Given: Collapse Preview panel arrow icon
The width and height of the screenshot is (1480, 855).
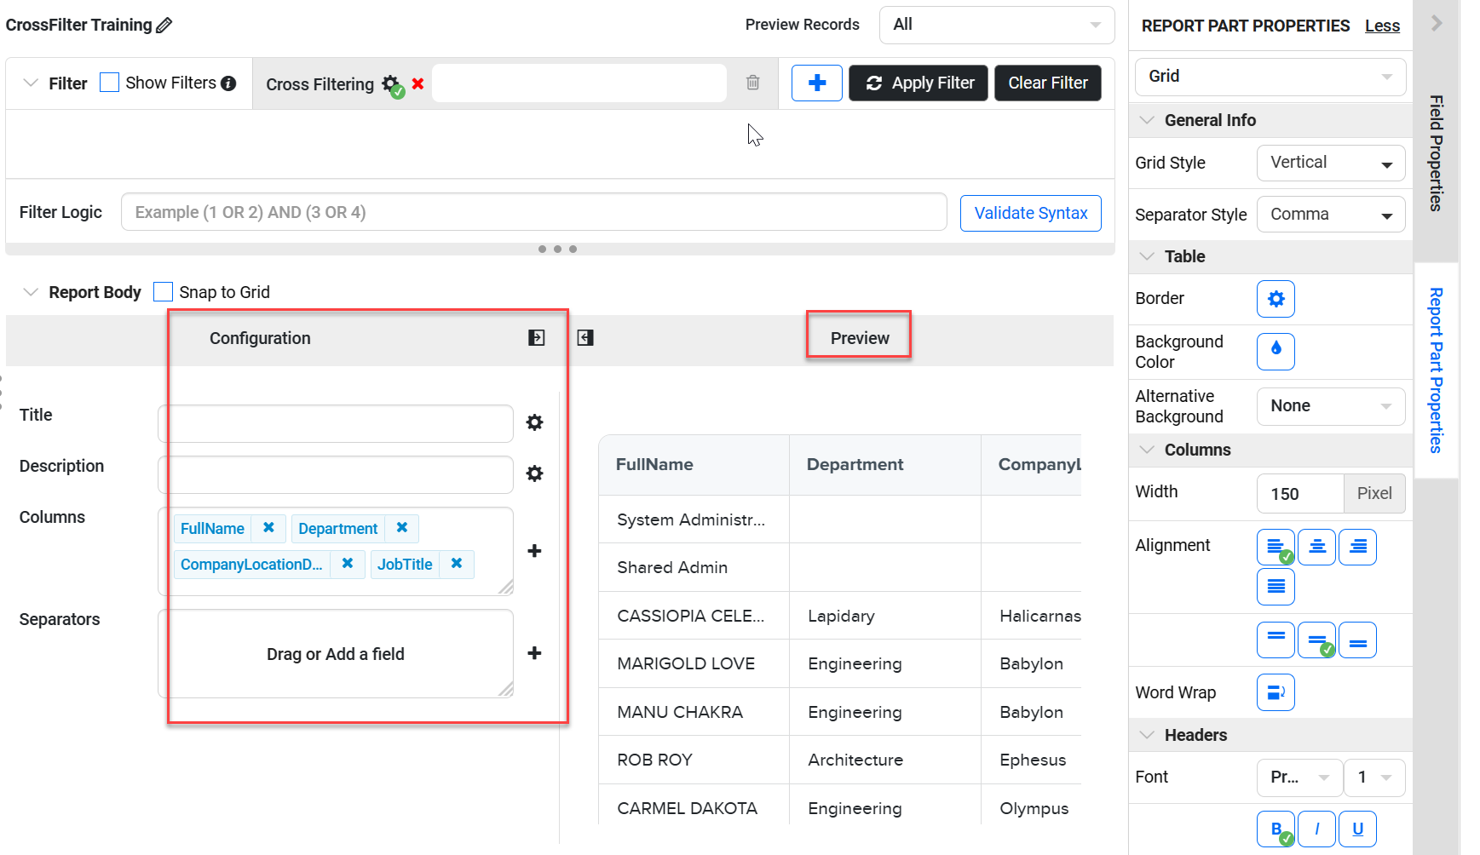Looking at the screenshot, I should pyautogui.click(x=585, y=338).
